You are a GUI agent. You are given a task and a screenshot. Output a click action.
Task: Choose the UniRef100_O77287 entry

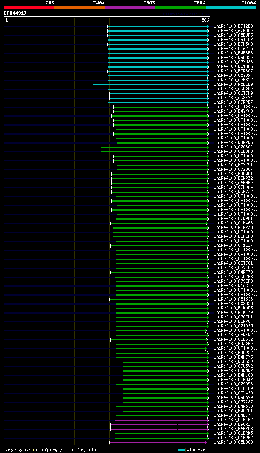(233, 402)
